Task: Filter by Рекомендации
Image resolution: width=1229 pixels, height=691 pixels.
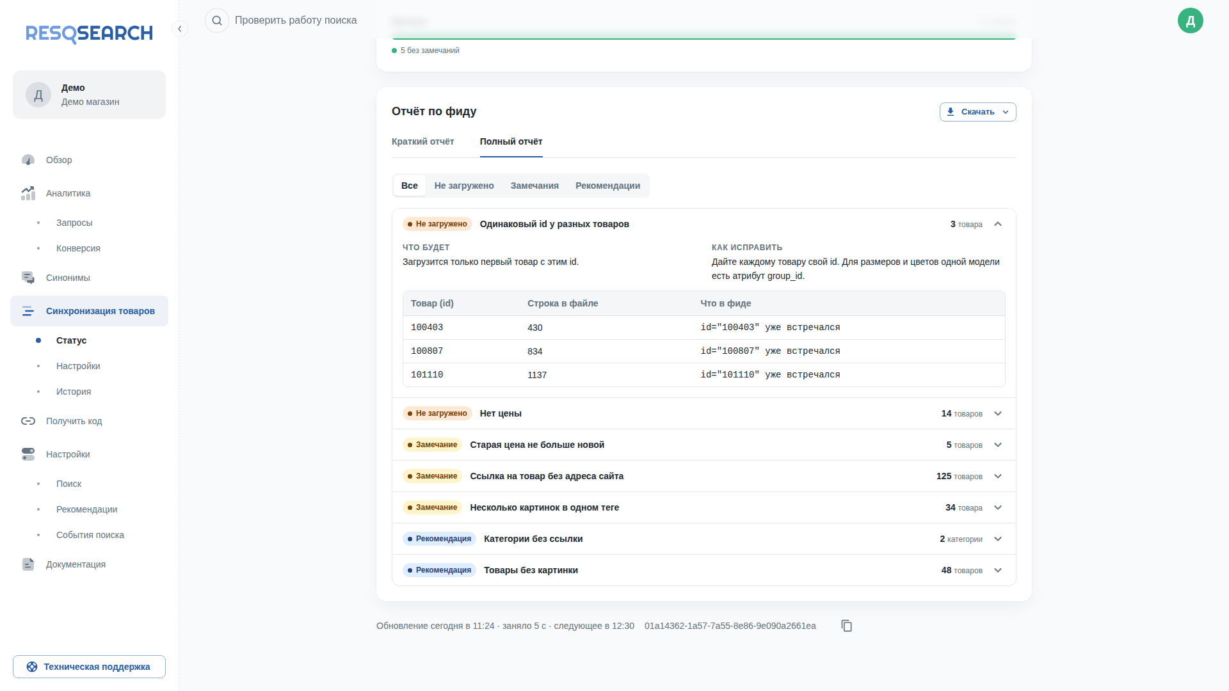Action: (607, 186)
